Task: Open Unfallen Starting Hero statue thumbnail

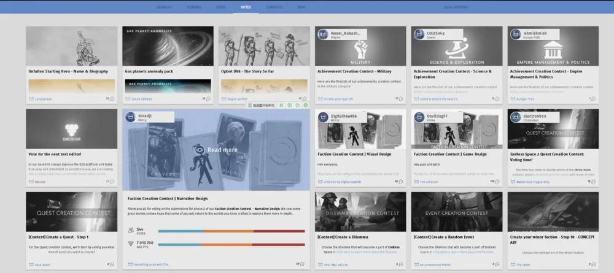Action: click(72, 46)
